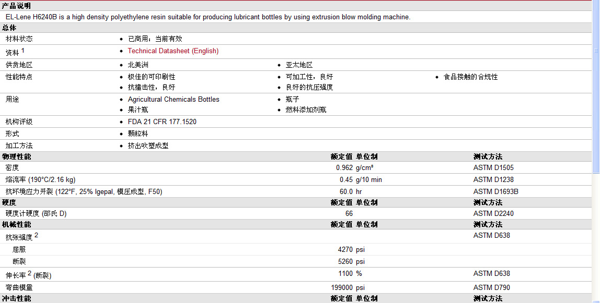Select the 北美洲 region entry
600x303 pixels.
tap(138, 65)
